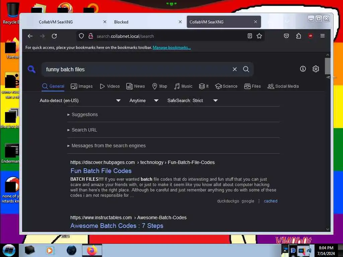Switch to the Files category
The image size is (343, 257).
253,86
